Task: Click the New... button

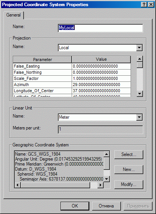Action: point(129,169)
